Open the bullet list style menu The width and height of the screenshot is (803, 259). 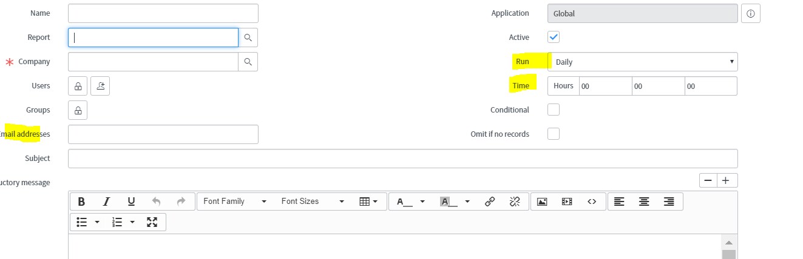click(x=97, y=222)
